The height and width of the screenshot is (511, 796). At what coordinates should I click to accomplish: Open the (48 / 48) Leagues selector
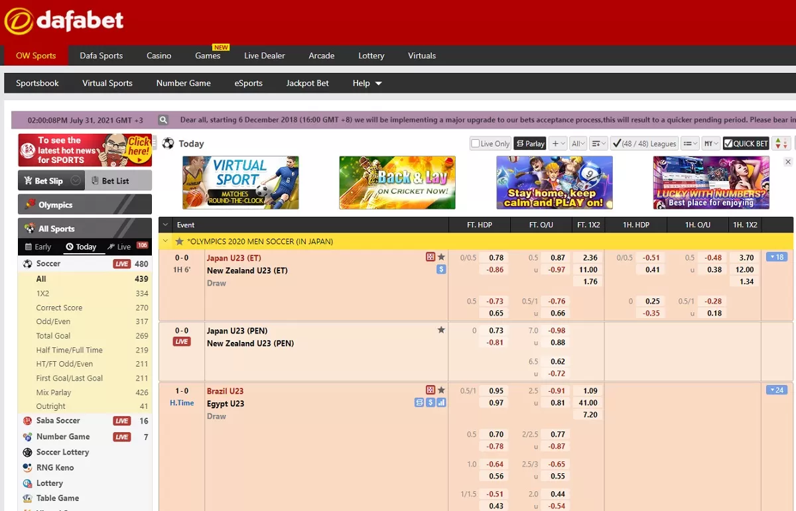644,143
